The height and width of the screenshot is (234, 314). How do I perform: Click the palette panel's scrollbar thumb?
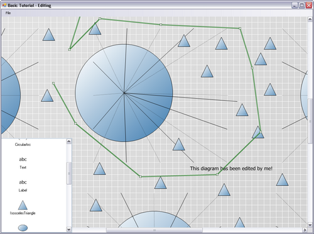pyautogui.click(x=69, y=173)
